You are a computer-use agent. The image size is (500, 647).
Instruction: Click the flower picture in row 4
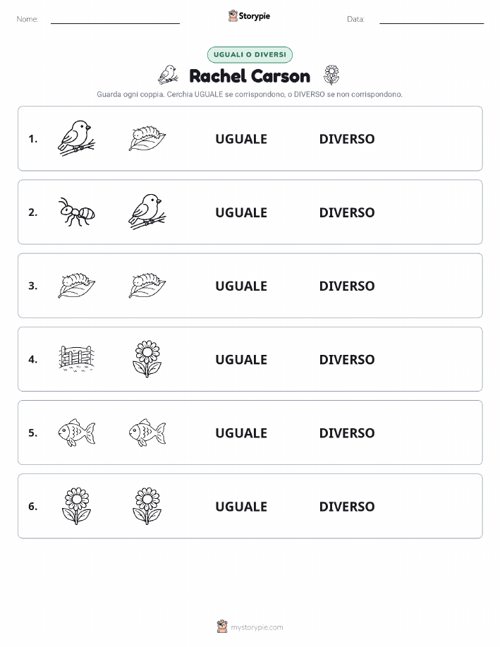pos(147,359)
